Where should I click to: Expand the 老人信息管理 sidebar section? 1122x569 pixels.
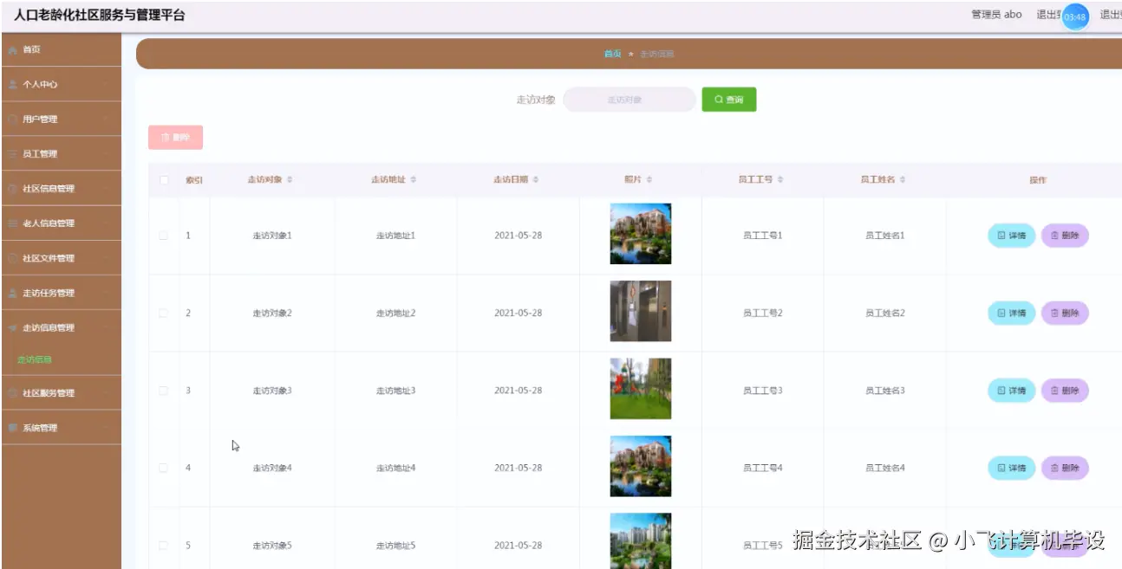[61, 223]
